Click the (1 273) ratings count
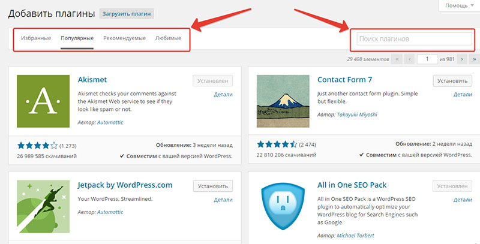This screenshot has height=244, width=480. click(68, 146)
